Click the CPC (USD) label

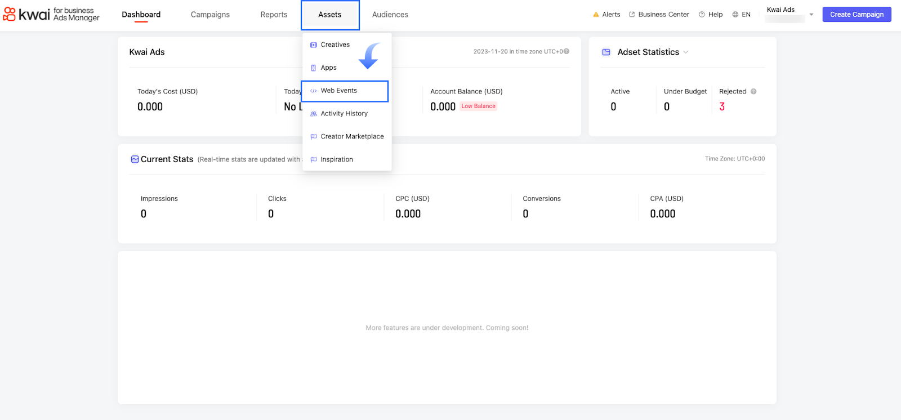(412, 199)
